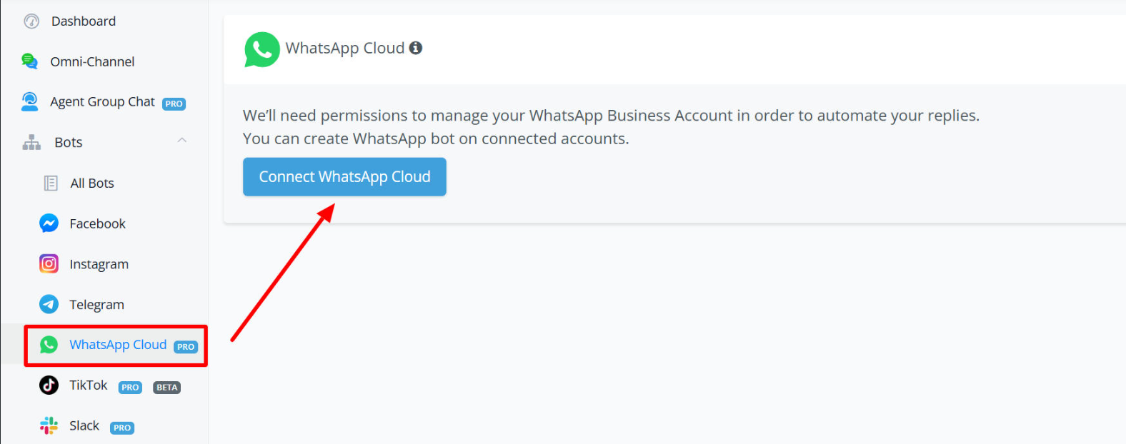
Task: Select WhatsApp Cloud in the sidebar
Action: (118, 345)
